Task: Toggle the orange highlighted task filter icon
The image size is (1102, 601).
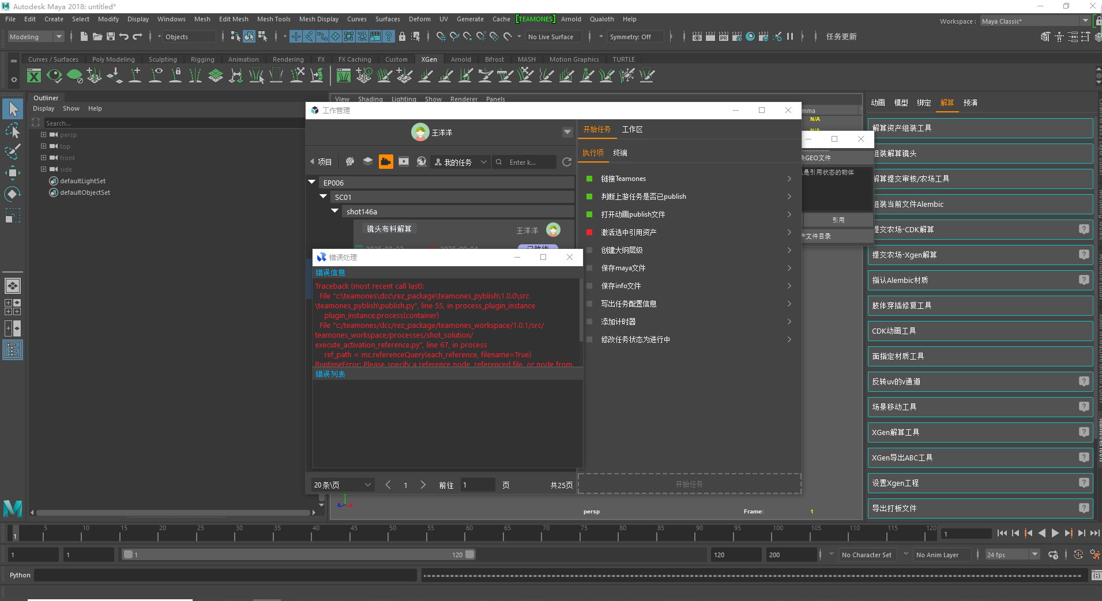Action: coord(386,162)
